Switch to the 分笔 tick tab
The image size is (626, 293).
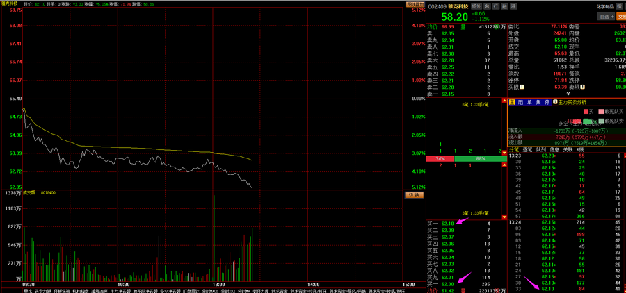513,149
